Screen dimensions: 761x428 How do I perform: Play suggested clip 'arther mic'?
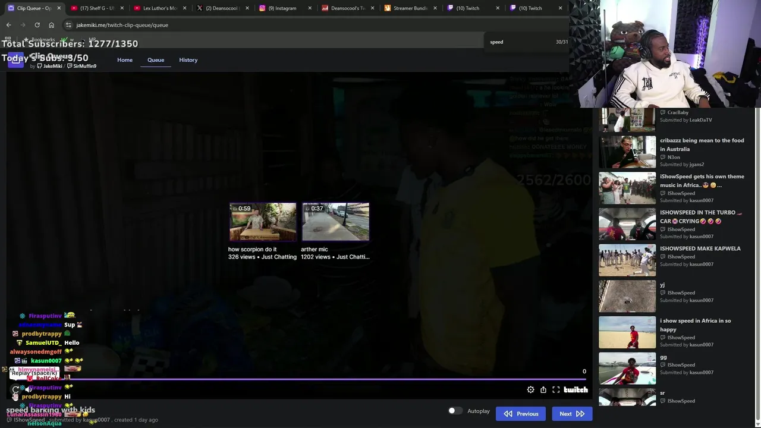pyautogui.click(x=335, y=222)
